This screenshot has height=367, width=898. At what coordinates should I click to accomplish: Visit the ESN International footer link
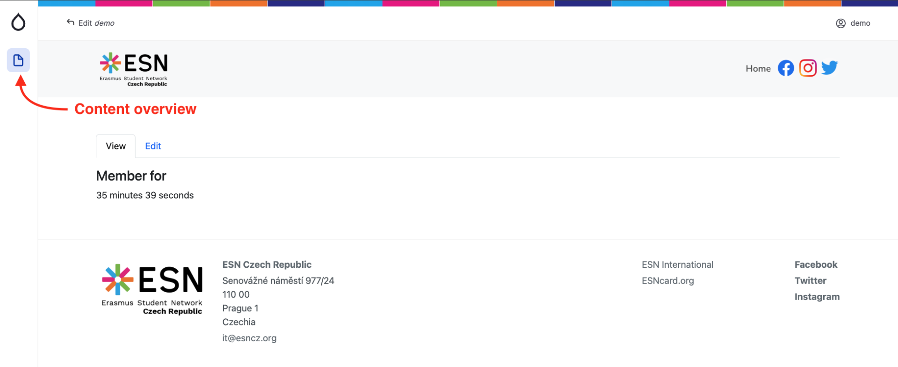pos(677,265)
